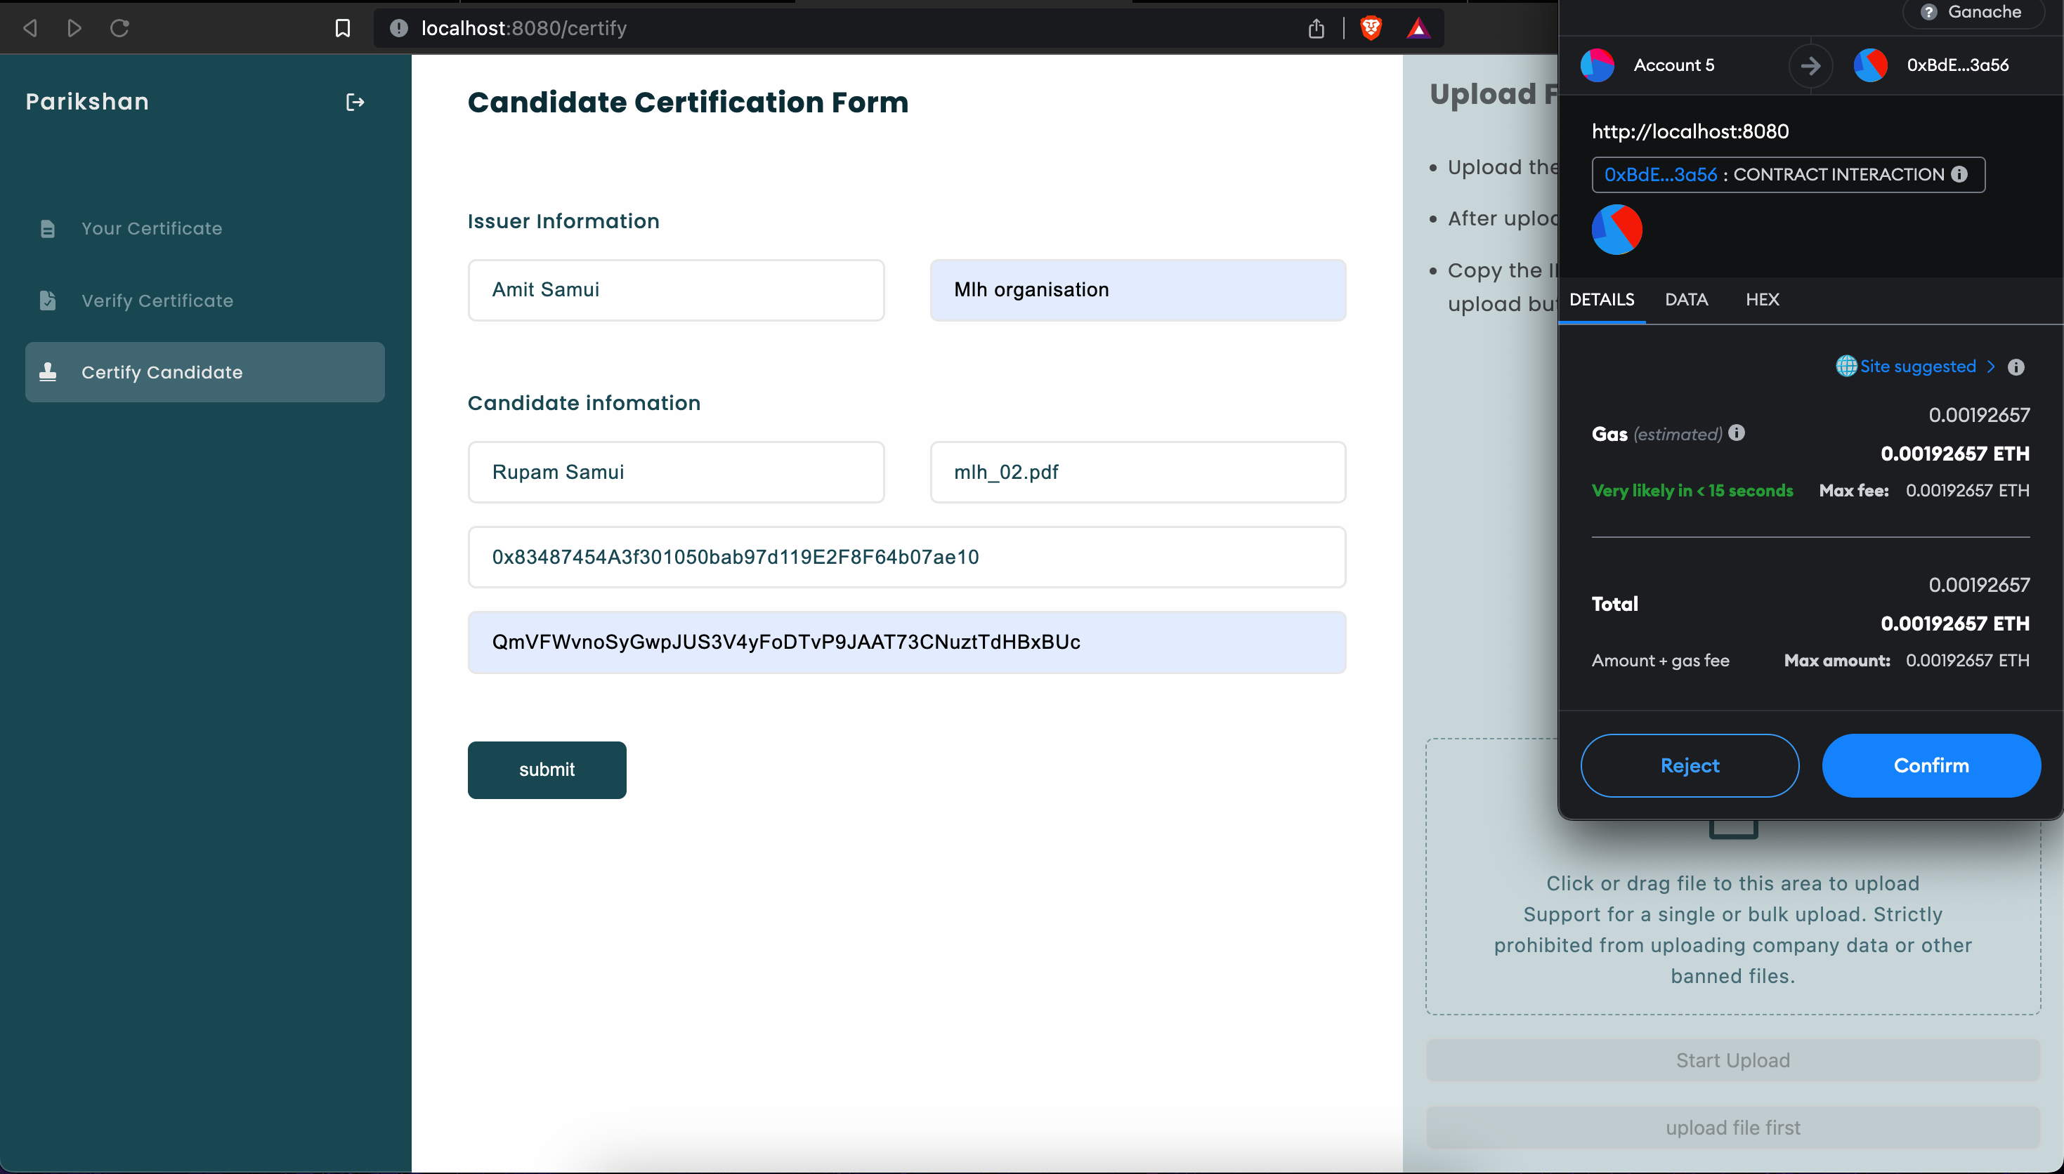The image size is (2064, 1174).
Task: Reload the page with refresh icon
Action: pos(119,29)
